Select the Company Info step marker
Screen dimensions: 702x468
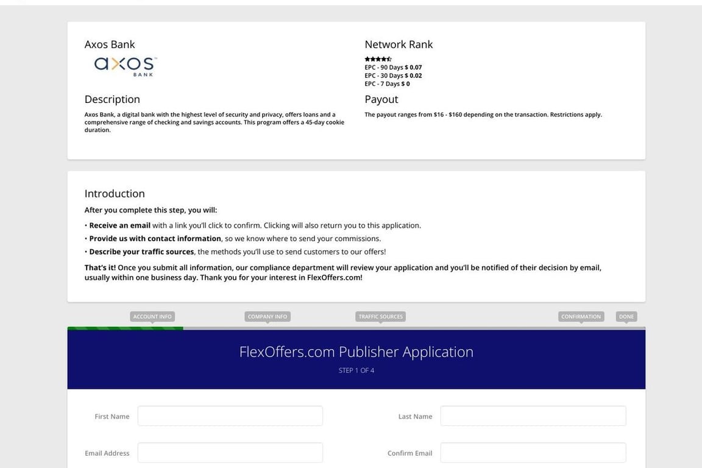[267, 316]
